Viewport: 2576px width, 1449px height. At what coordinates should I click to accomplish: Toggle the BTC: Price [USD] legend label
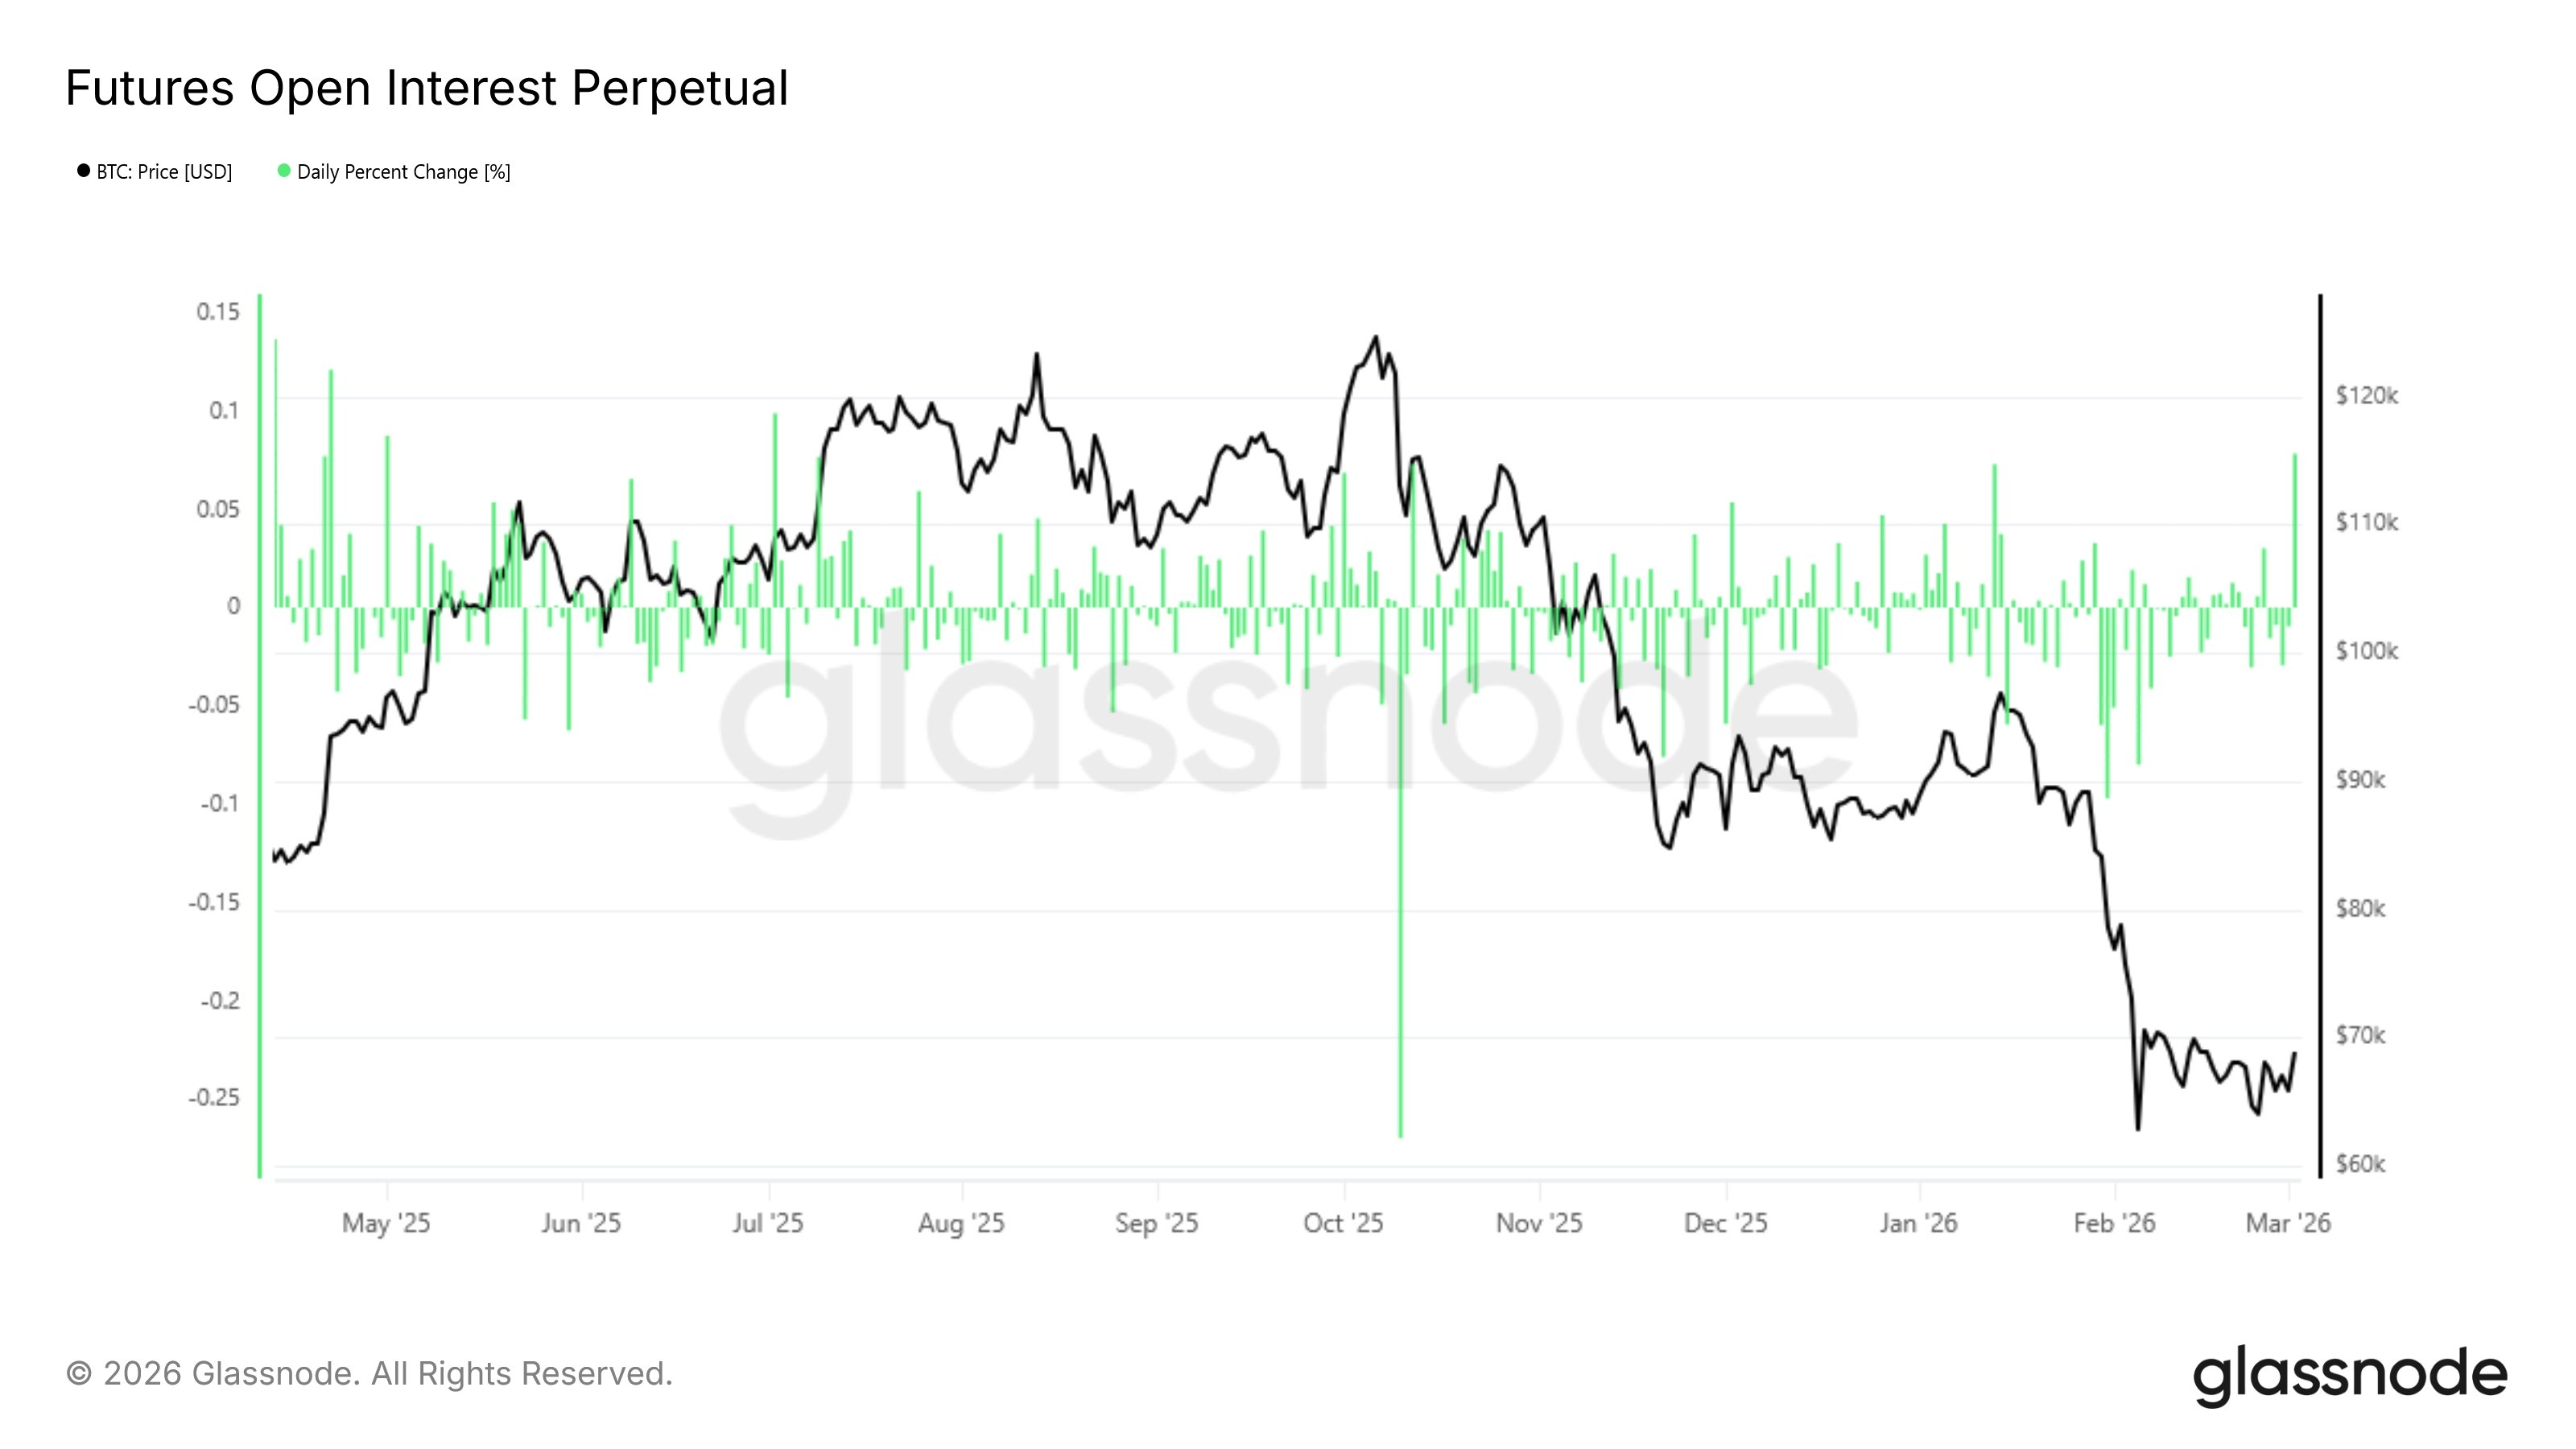pos(164,172)
